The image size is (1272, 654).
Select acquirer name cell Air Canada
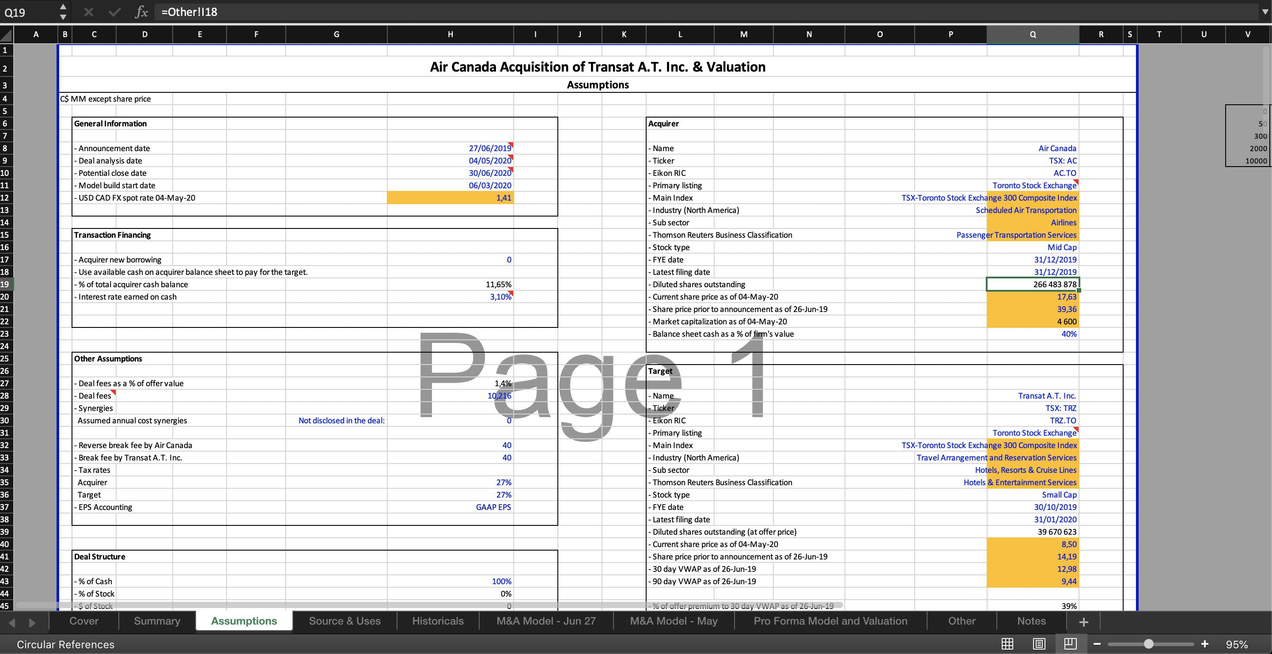pos(1033,148)
